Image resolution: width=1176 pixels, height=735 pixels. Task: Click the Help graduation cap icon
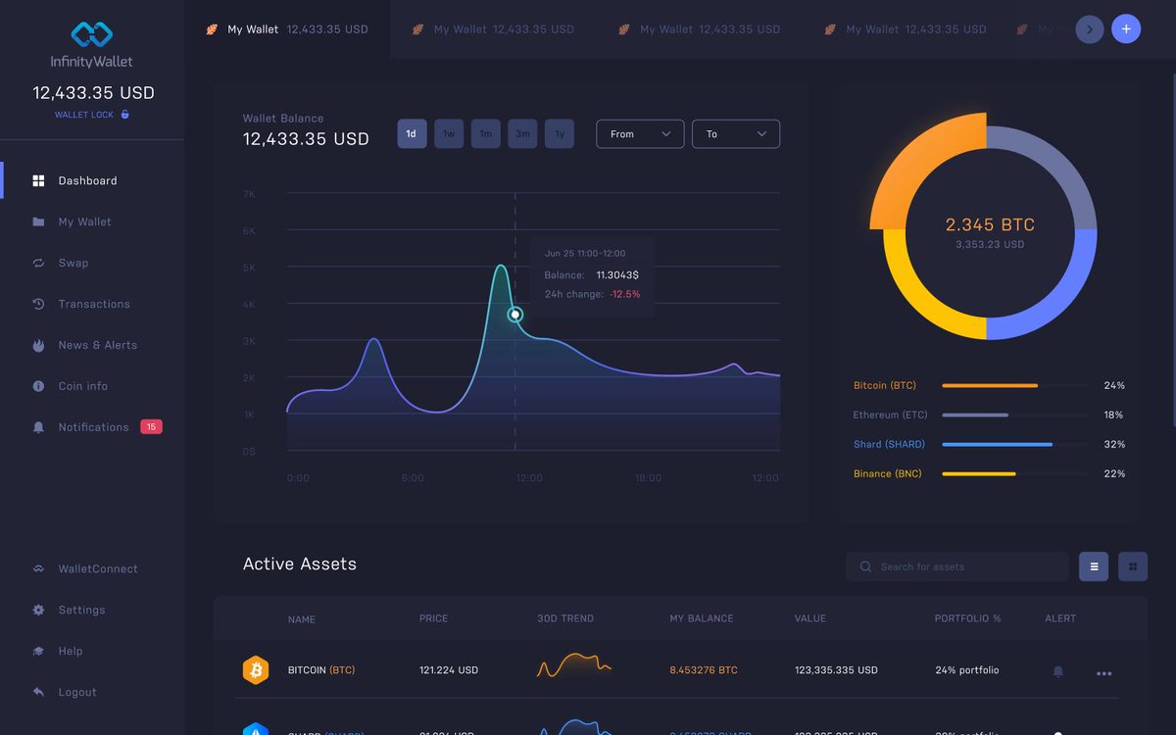tap(38, 651)
